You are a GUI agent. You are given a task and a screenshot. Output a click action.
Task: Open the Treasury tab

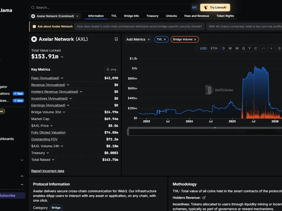click(152, 16)
